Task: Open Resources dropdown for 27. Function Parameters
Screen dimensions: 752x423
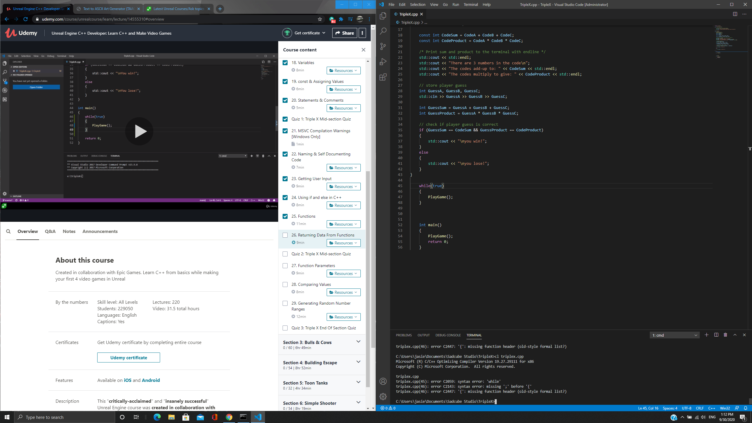Action: (343, 273)
